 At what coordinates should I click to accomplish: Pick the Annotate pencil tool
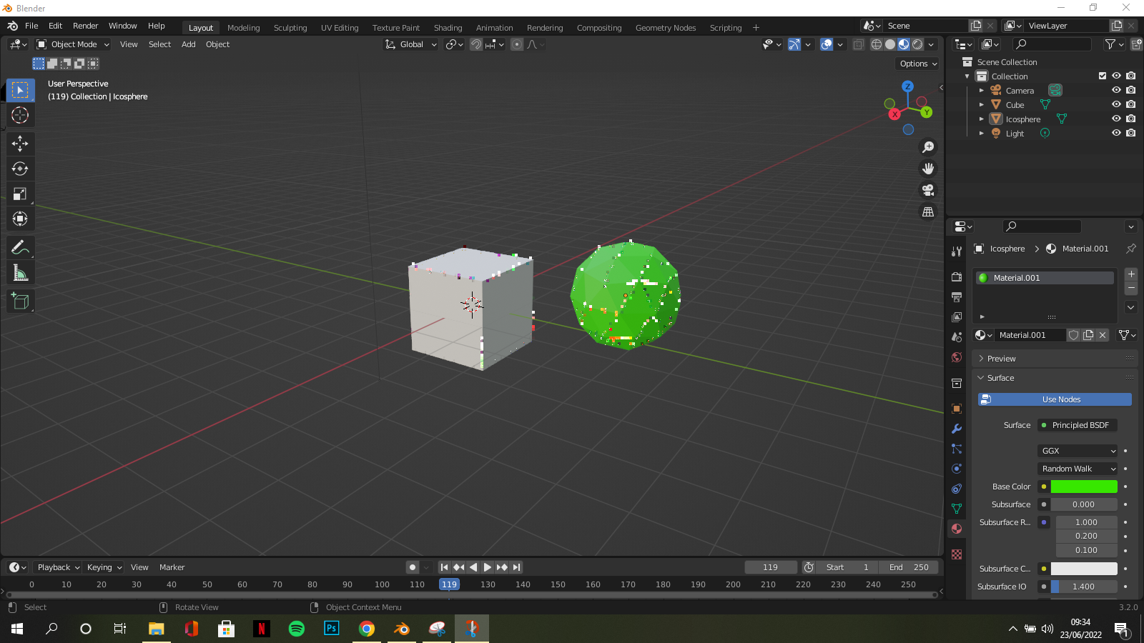(20, 248)
